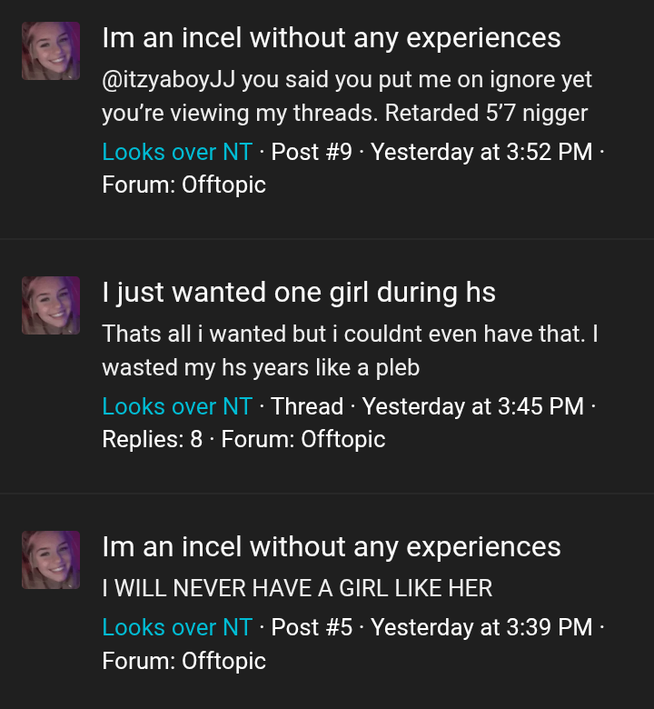
Task: Click the "Yesterday at 3:39 PM" timestamp
Action: tap(481, 627)
